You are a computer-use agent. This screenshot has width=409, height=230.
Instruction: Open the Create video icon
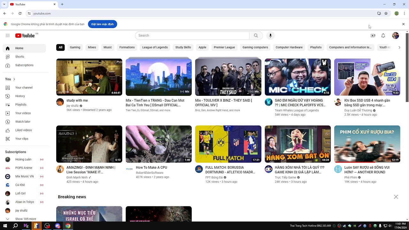pos(373,35)
